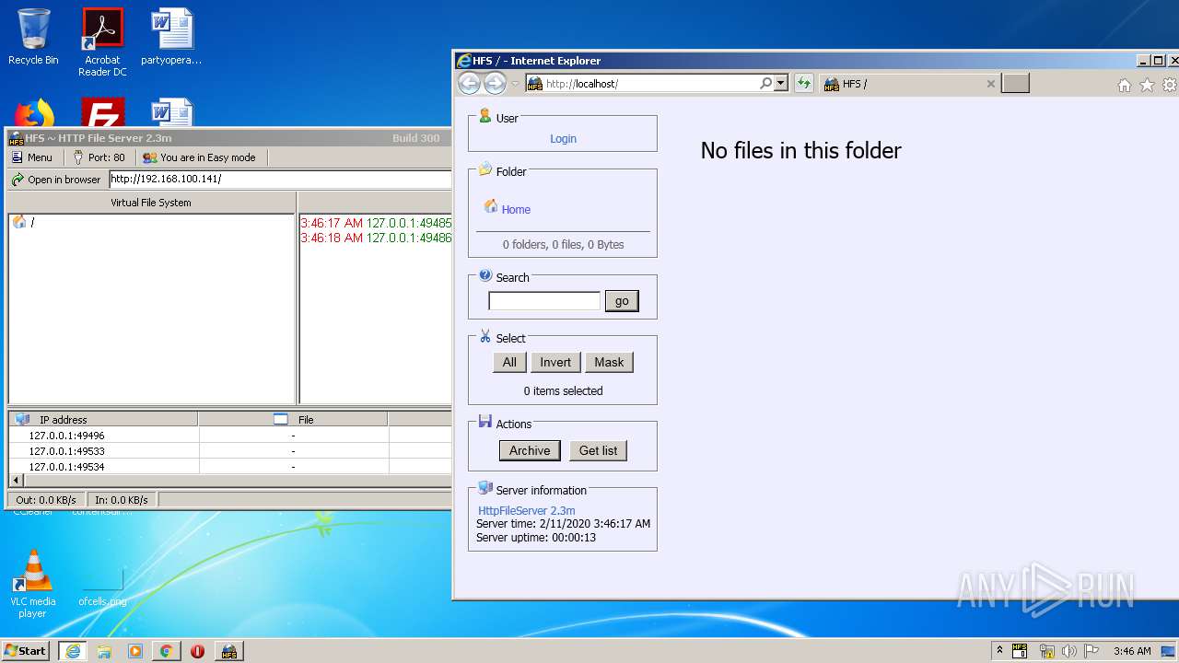1179x663 pixels.
Task: Select connection row 127.0.0.1:49534
Action: [66, 467]
